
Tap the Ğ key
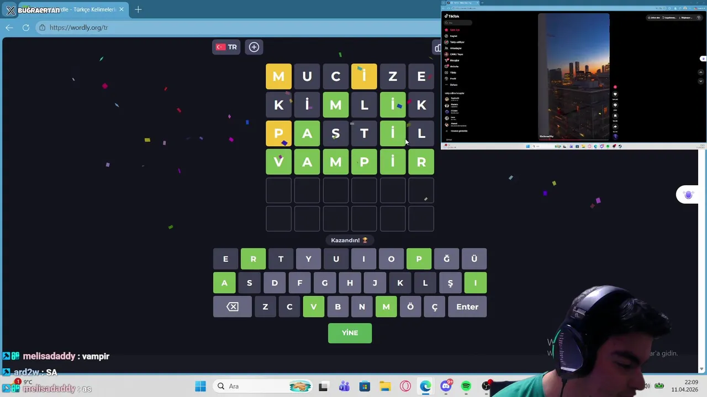[x=446, y=259]
